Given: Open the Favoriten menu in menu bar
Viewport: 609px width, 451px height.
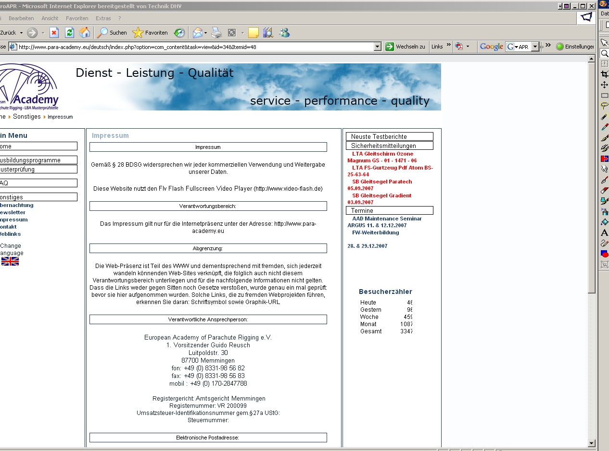Looking at the screenshot, I should pyautogui.click(x=77, y=18).
